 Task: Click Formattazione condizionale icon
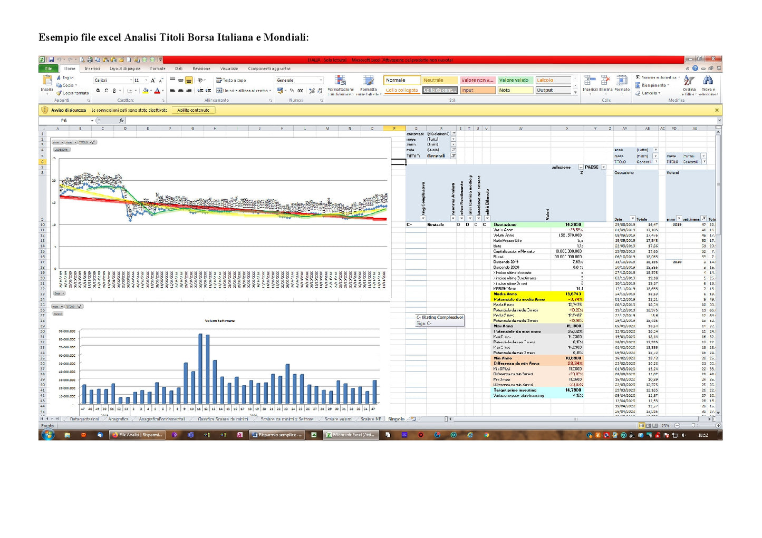click(341, 81)
